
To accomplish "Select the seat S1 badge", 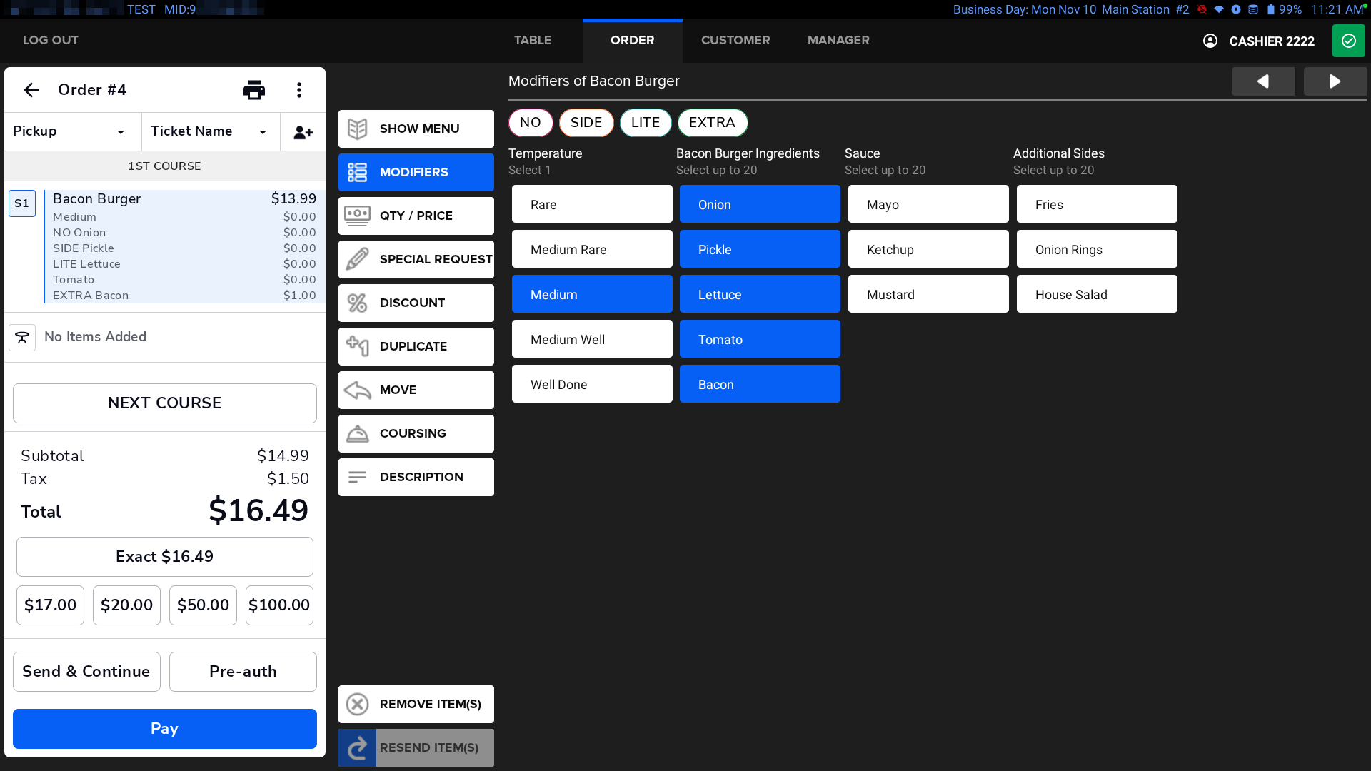I will [22, 203].
